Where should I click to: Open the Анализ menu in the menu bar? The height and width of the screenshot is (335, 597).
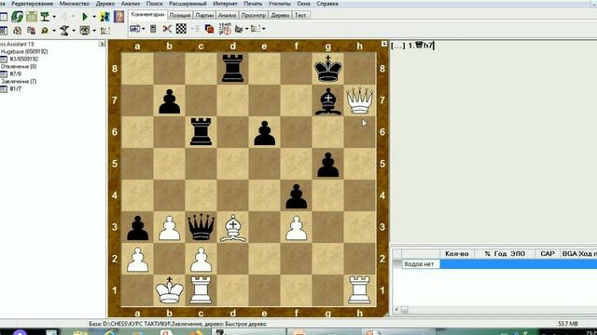pos(131,4)
